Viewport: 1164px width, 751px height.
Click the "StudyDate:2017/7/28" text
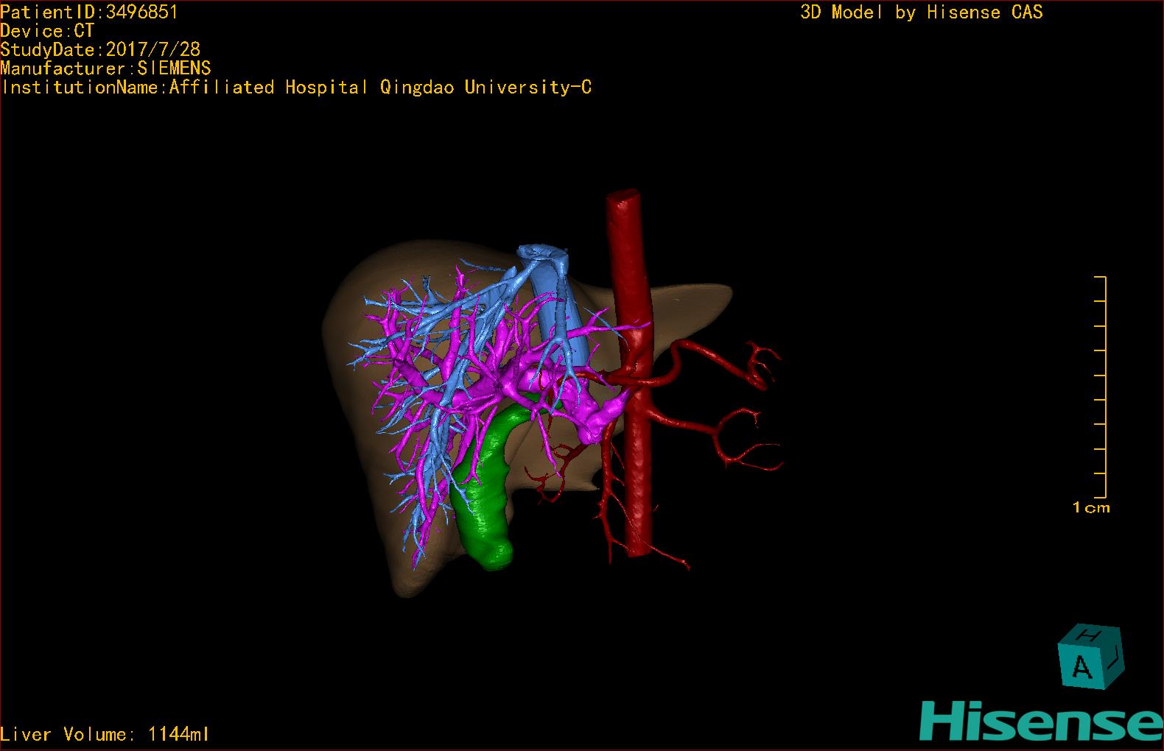pos(100,49)
